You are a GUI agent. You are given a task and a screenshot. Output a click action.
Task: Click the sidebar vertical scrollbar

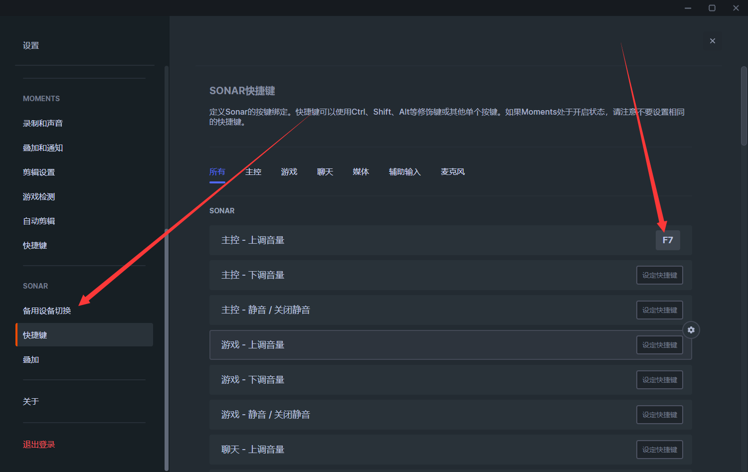click(x=167, y=349)
